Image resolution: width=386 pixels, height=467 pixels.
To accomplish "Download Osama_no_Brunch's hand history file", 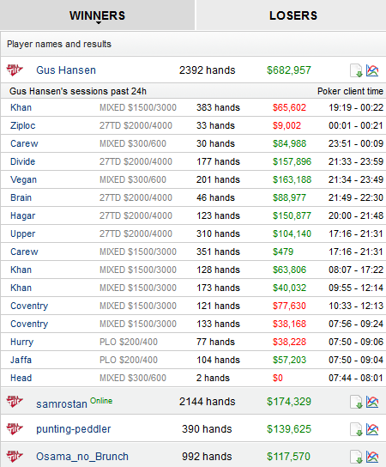I will pyautogui.click(x=356, y=457).
